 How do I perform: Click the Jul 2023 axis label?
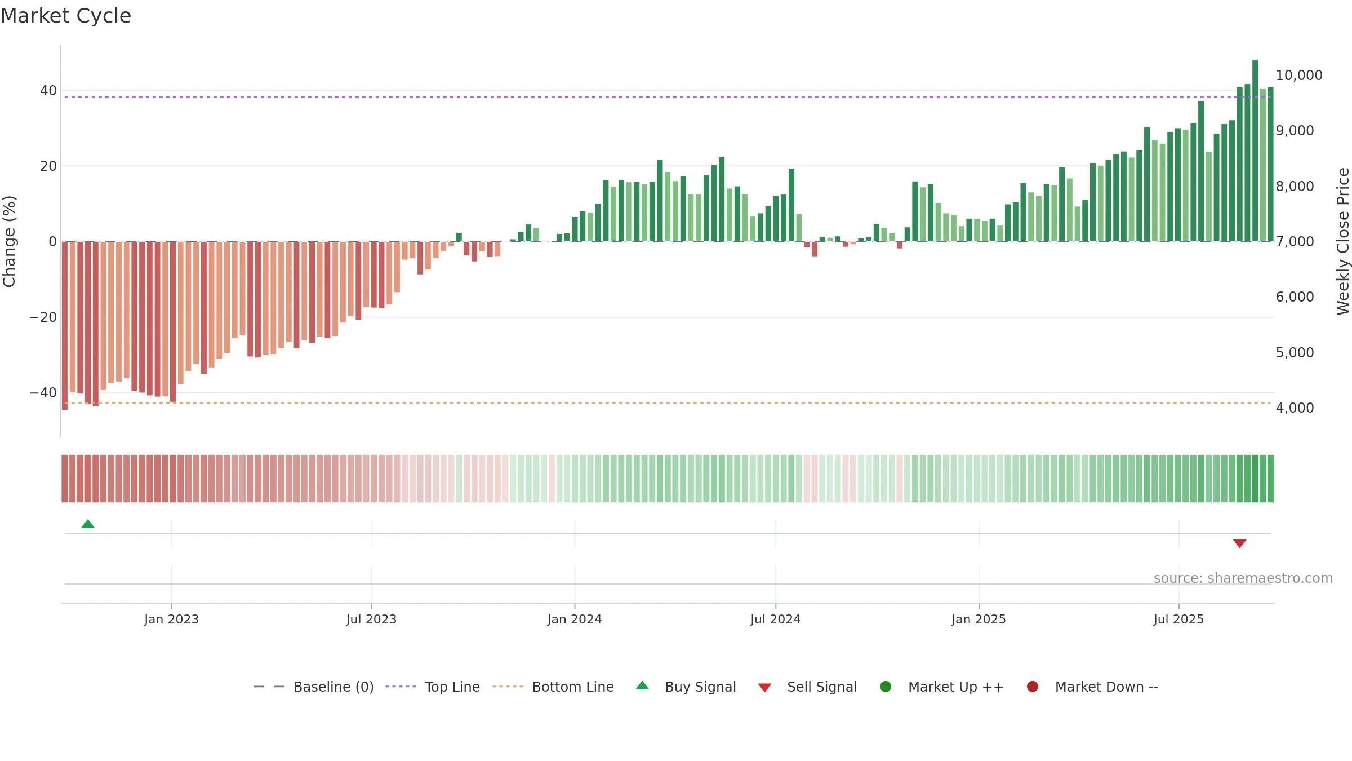pos(371,620)
